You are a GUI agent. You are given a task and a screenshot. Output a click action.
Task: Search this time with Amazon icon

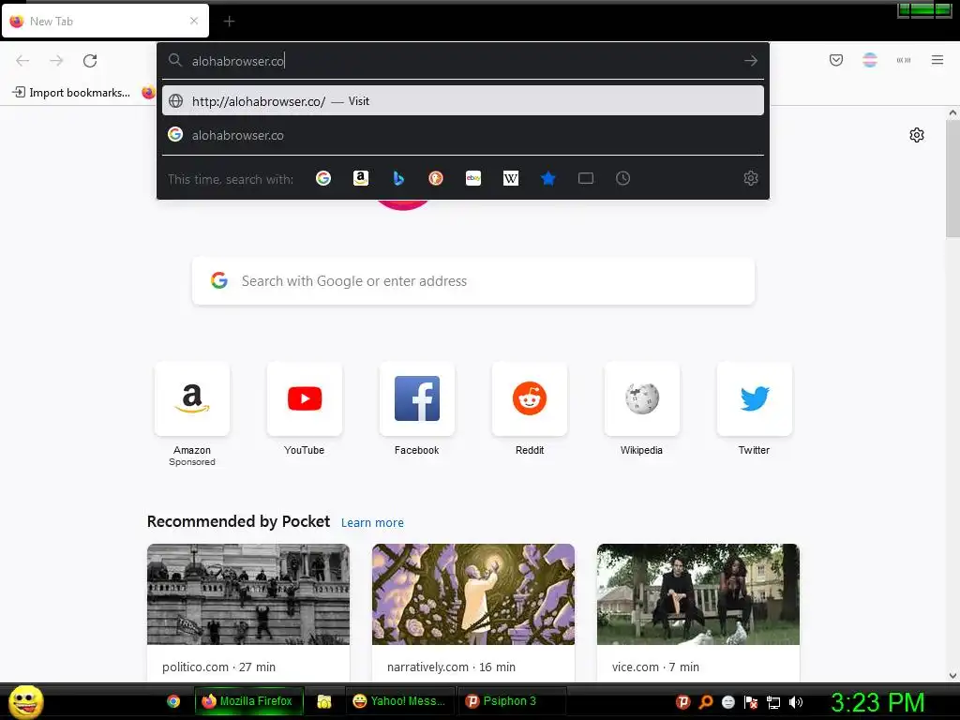(x=361, y=178)
